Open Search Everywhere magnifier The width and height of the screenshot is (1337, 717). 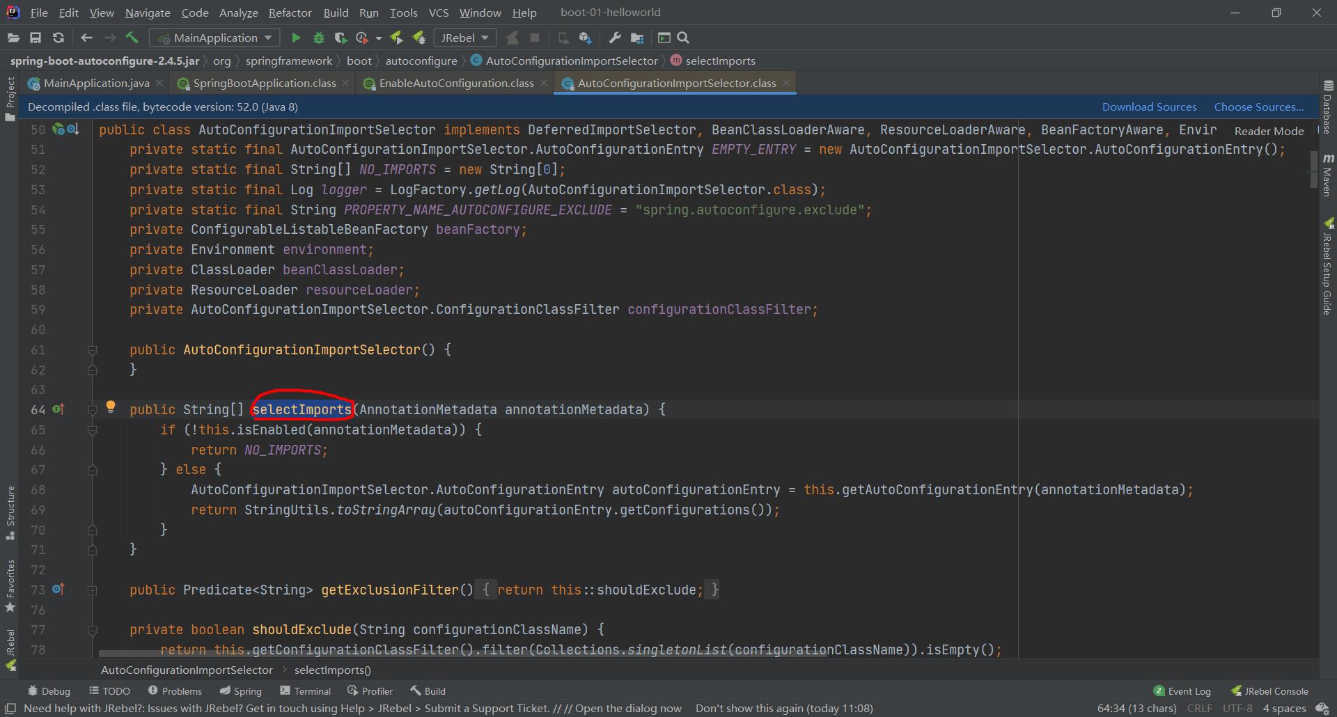pyautogui.click(x=683, y=38)
